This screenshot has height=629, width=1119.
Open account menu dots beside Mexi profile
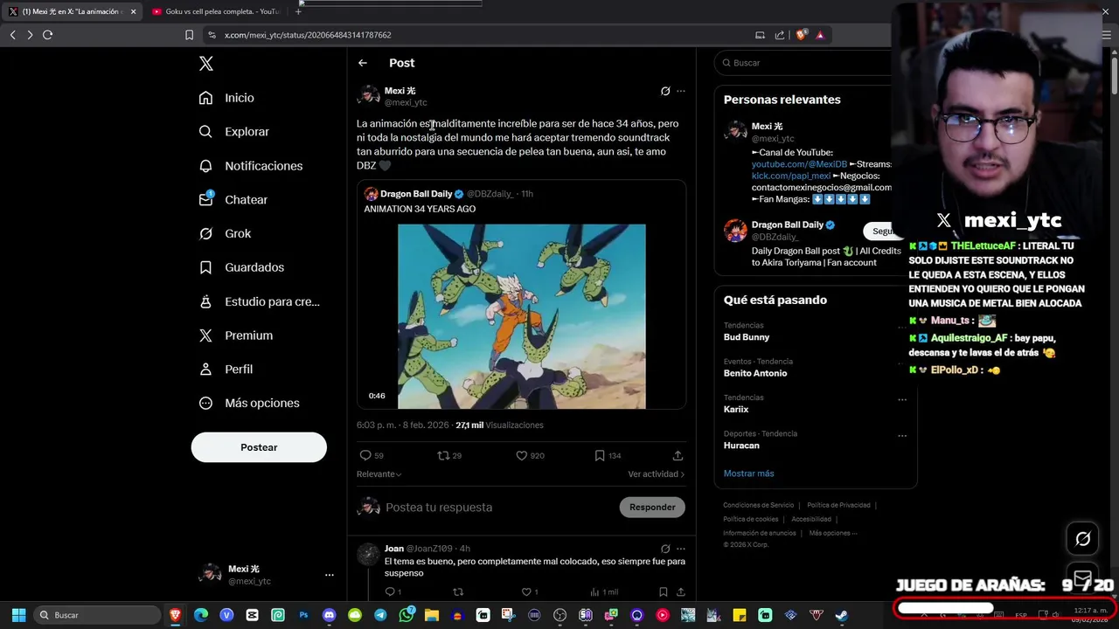click(x=330, y=575)
